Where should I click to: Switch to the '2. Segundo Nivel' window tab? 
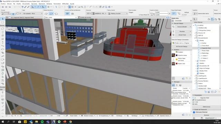pyautogui.click(x=22, y=18)
